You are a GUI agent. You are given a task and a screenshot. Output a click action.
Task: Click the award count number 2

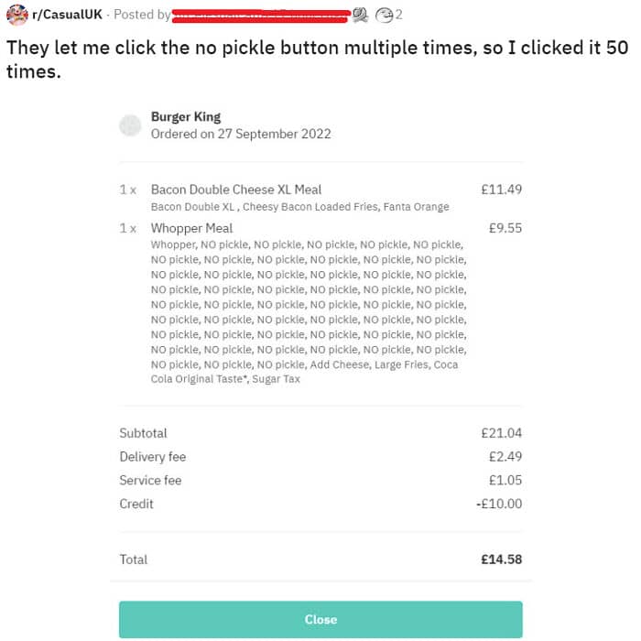click(399, 15)
